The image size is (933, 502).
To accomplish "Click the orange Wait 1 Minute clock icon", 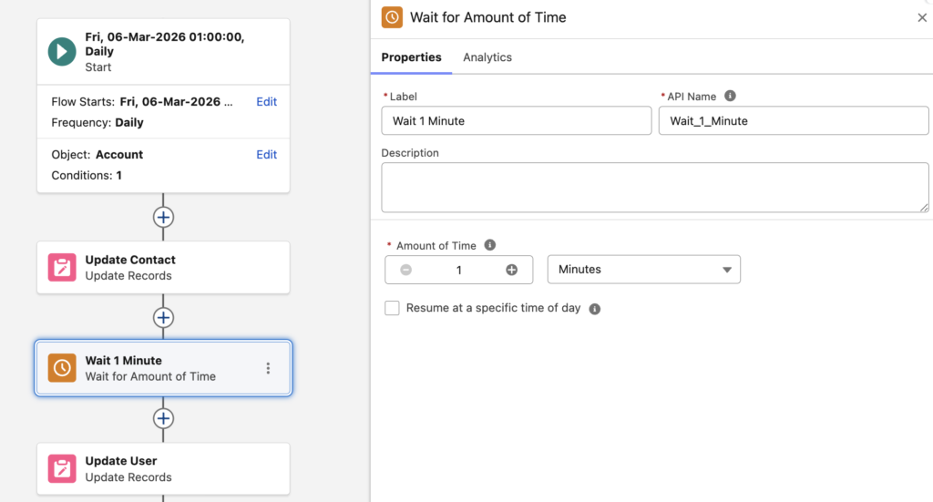I will [x=62, y=368].
